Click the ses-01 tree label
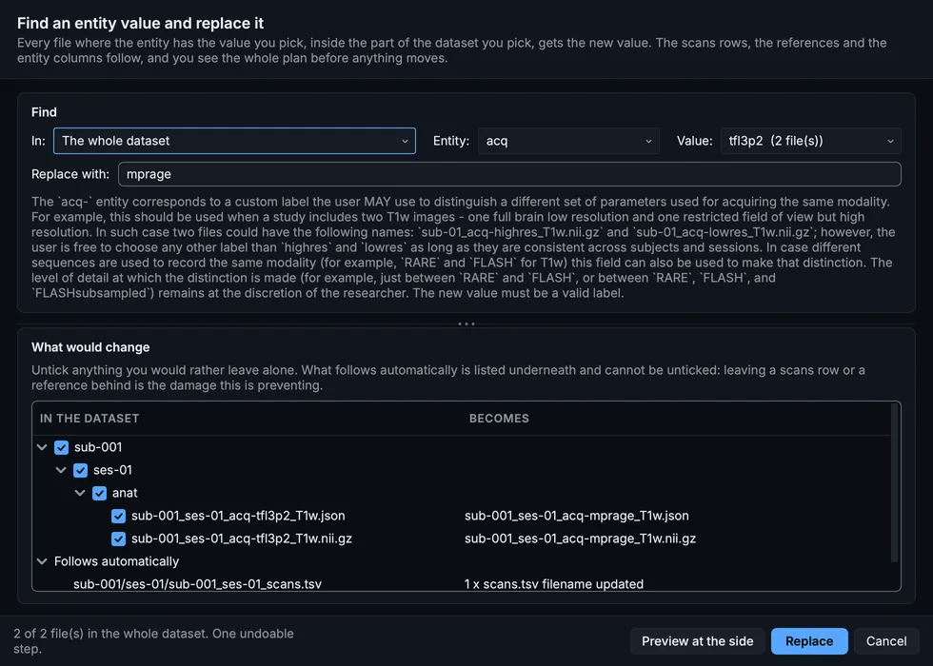Viewport: 933px width, 666px height. (x=112, y=470)
